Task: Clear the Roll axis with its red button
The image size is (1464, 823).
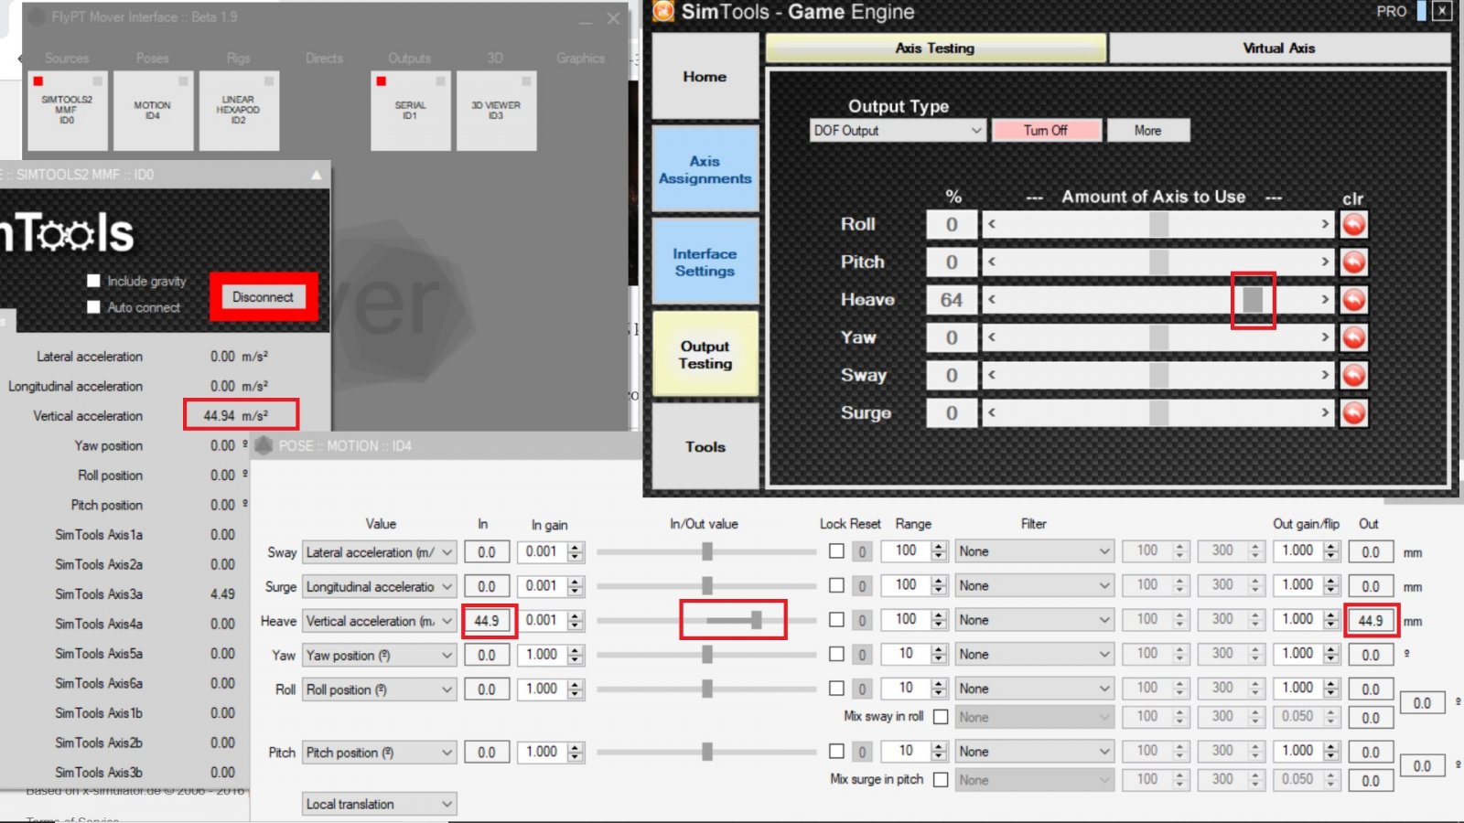Action: (x=1353, y=224)
